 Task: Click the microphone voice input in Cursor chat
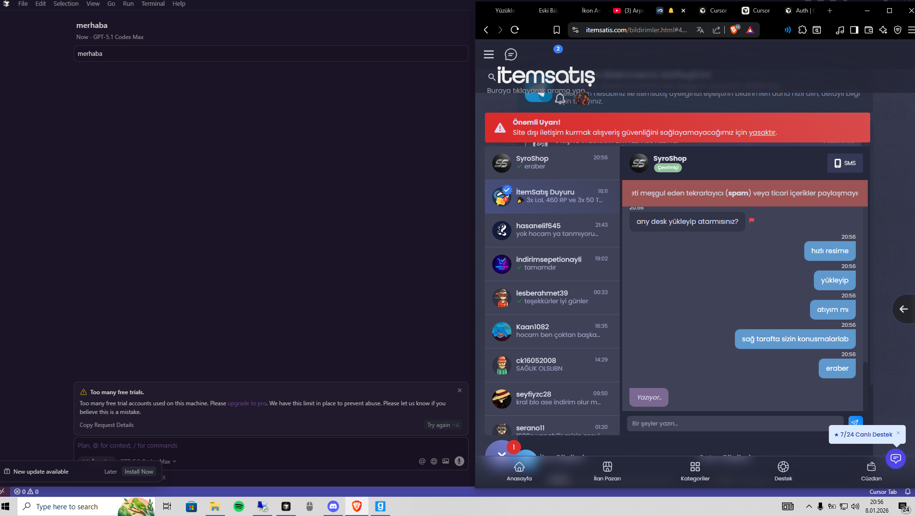(459, 461)
